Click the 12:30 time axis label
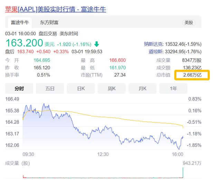 pos(103,154)
